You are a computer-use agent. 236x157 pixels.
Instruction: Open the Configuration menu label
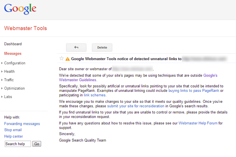pos(15,63)
